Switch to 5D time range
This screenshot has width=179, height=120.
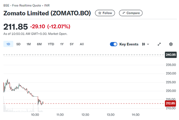(18, 44)
